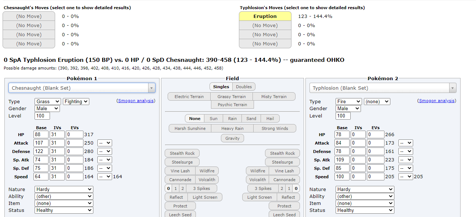Screen dimensions: 476x217
Task: Open Typhlosion's Nature dropdown
Action: (x=365, y=189)
